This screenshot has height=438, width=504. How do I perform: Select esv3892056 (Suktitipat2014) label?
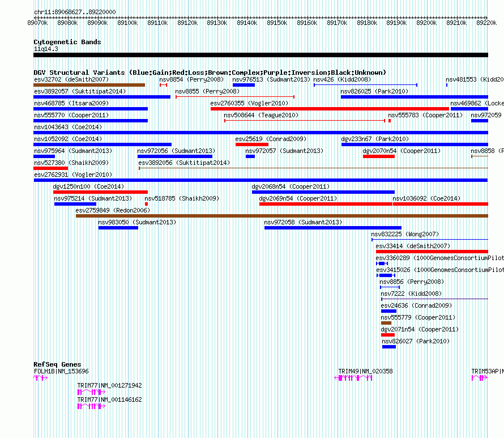(x=184, y=163)
